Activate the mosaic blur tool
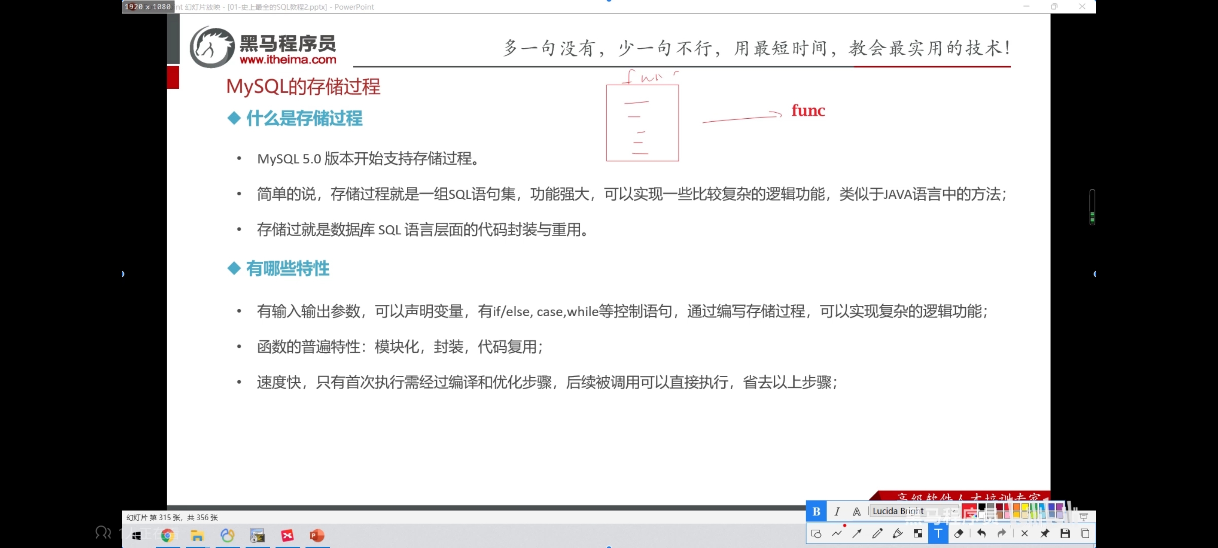Viewport: 1218px width, 548px height. click(918, 533)
